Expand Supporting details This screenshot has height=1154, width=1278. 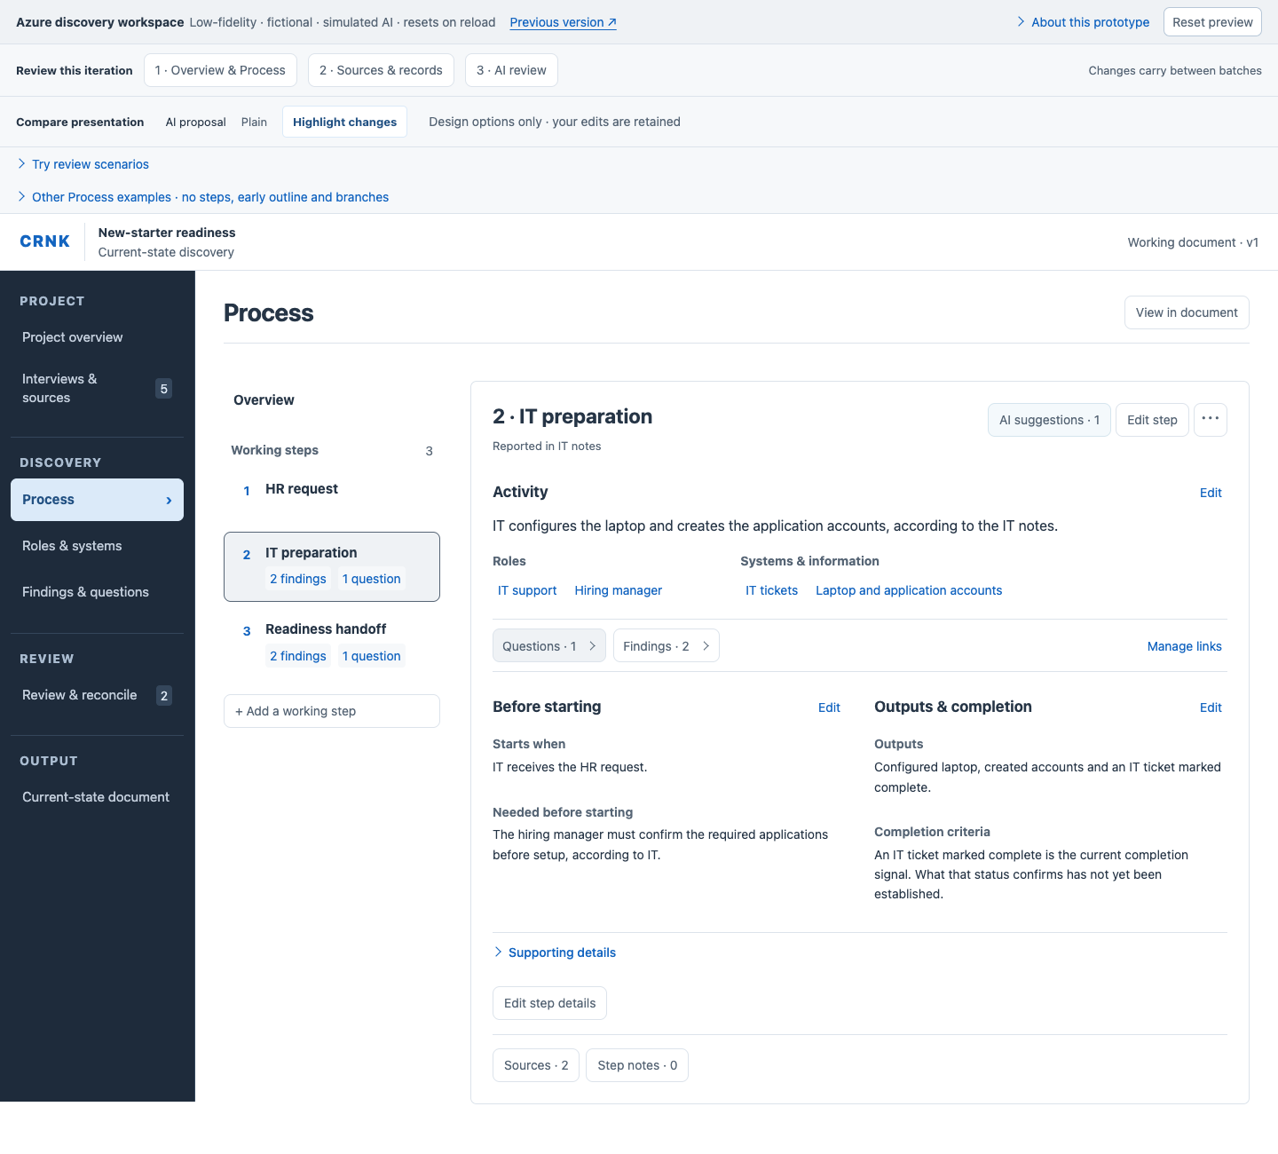(x=554, y=952)
